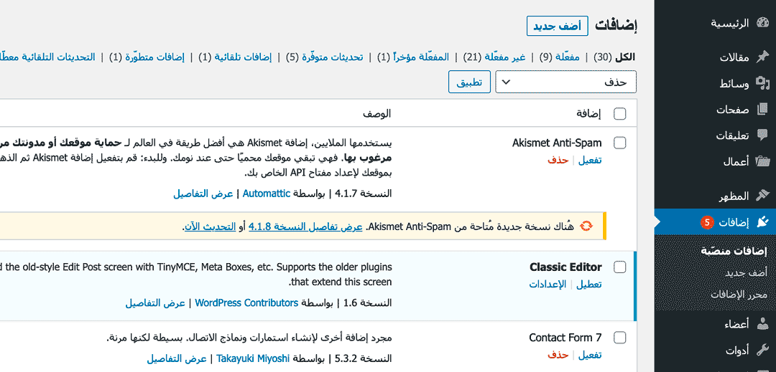The width and height of the screenshot is (776, 372).
Task: Click the Posts (مقالات) pushpin icon
Action: coord(762,57)
